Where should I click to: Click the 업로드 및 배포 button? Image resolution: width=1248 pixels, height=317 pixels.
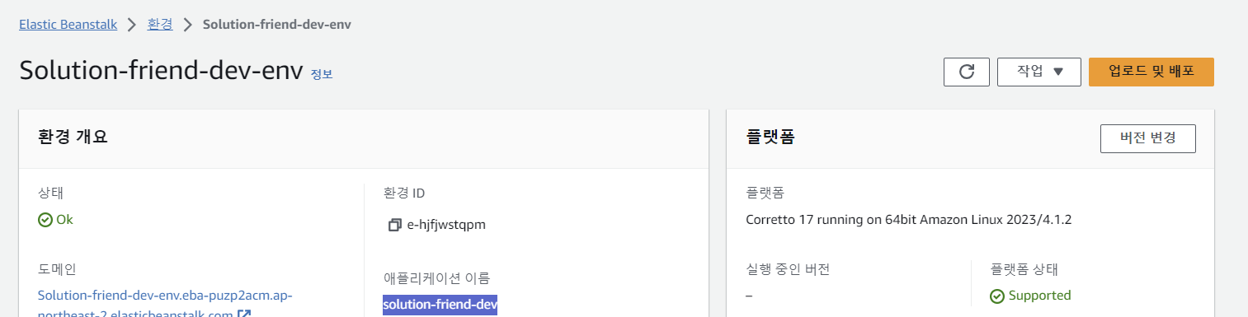point(1151,72)
